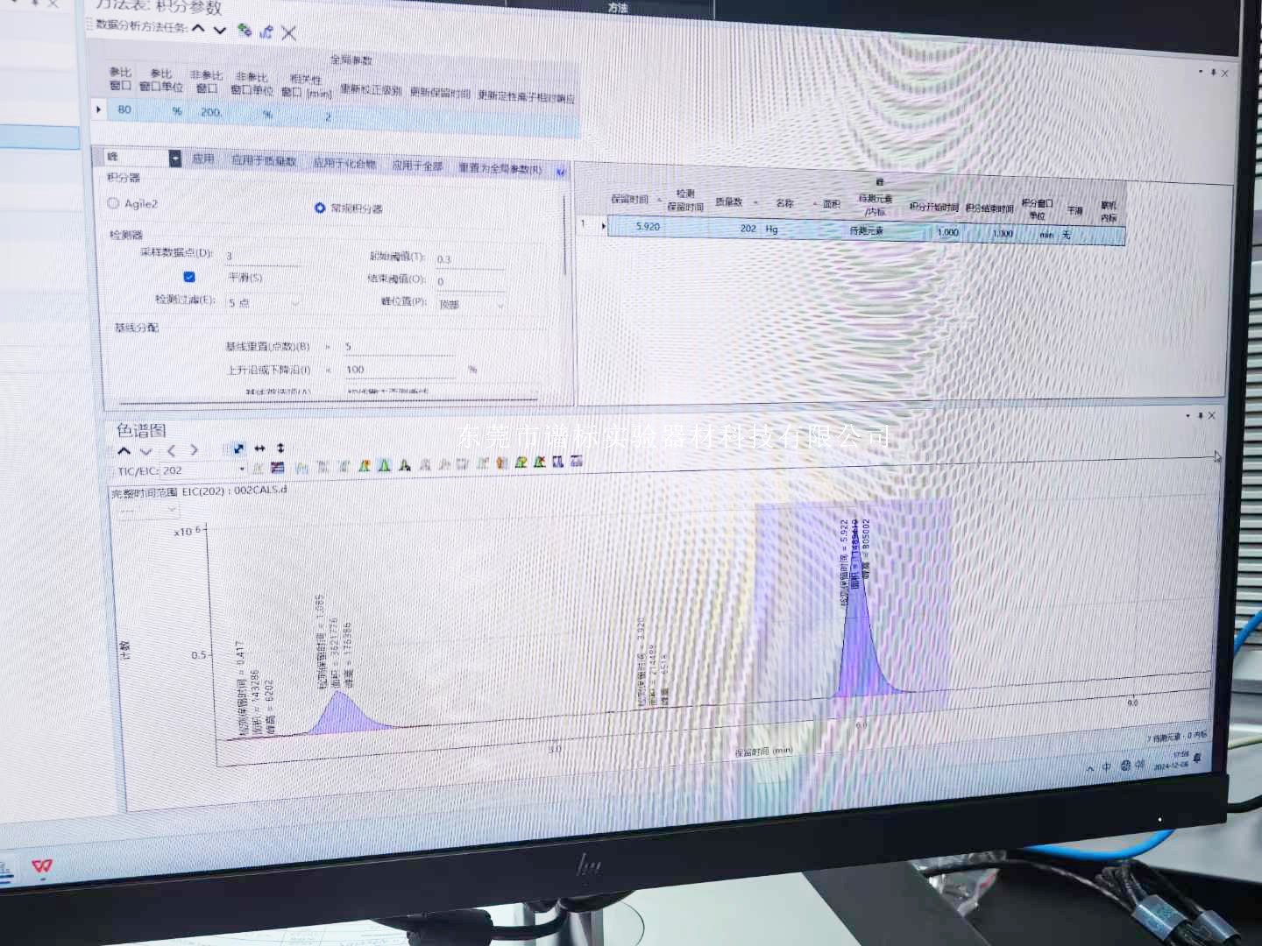Open the WPS icon in the taskbar
The height and width of the screenshot is (946, 1262).
pyautogui.click(x=41, y=866)
